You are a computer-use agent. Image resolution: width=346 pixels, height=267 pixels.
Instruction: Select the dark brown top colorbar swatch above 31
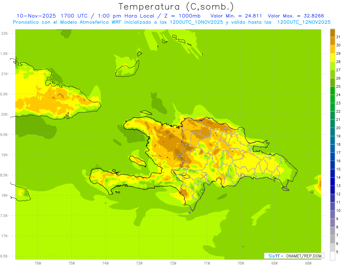tap(332, 33)
